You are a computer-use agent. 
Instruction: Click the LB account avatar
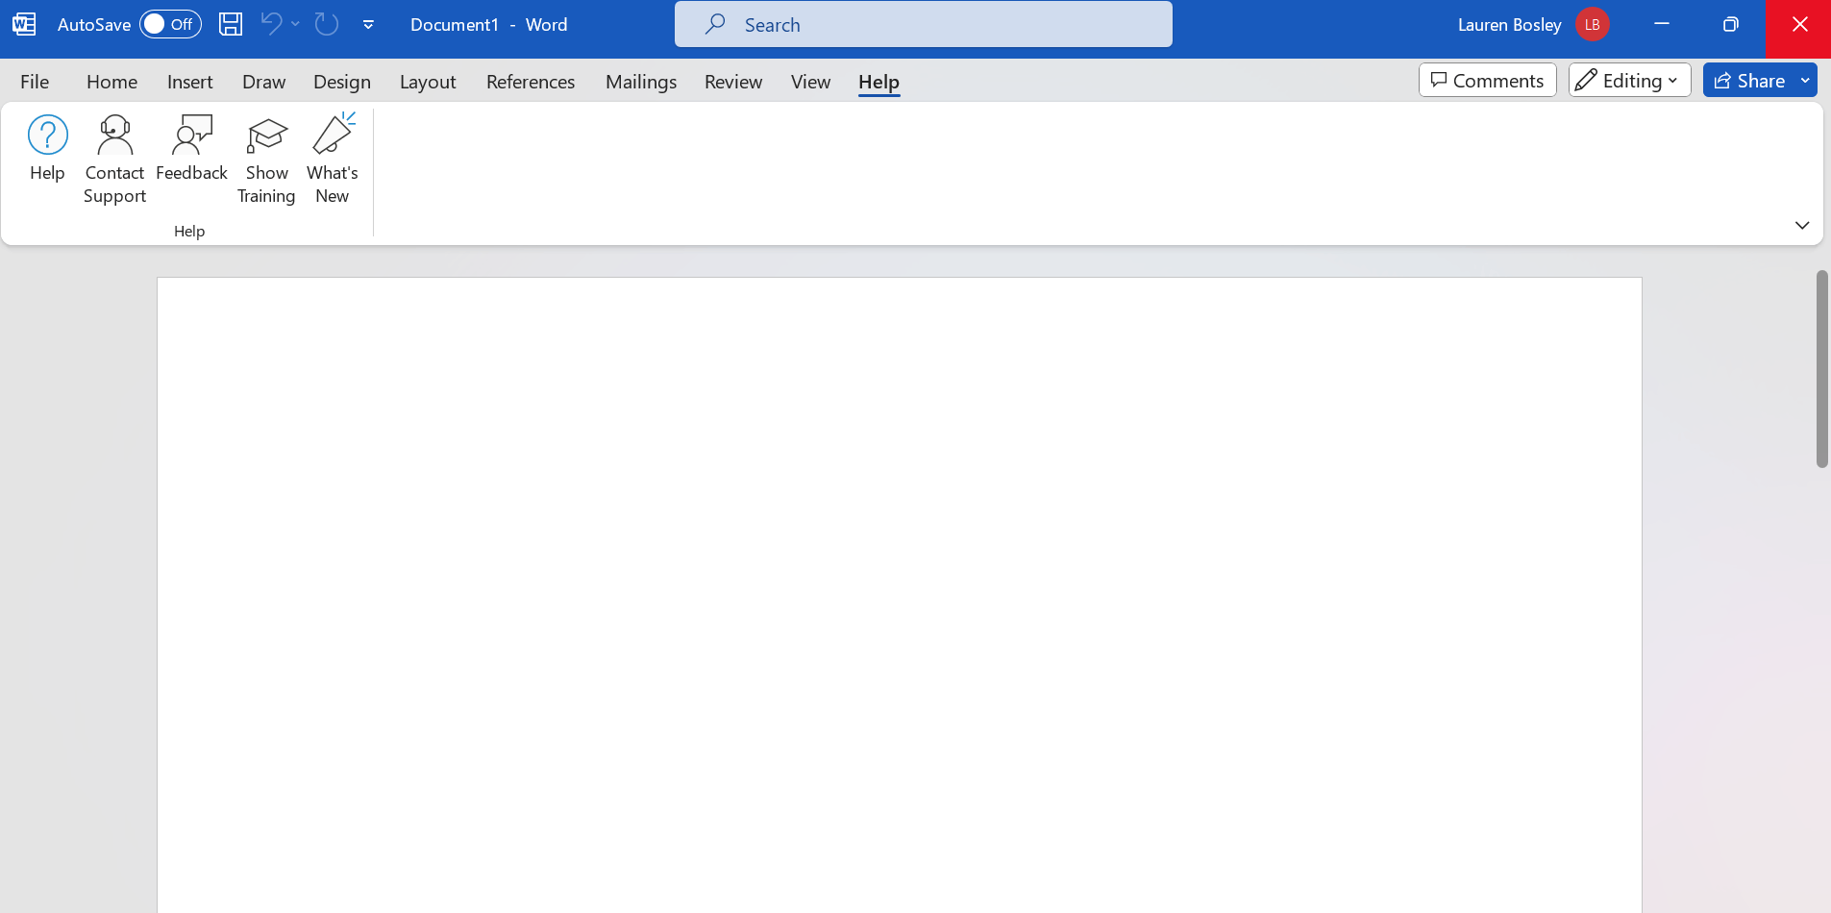pos(1593,25)
